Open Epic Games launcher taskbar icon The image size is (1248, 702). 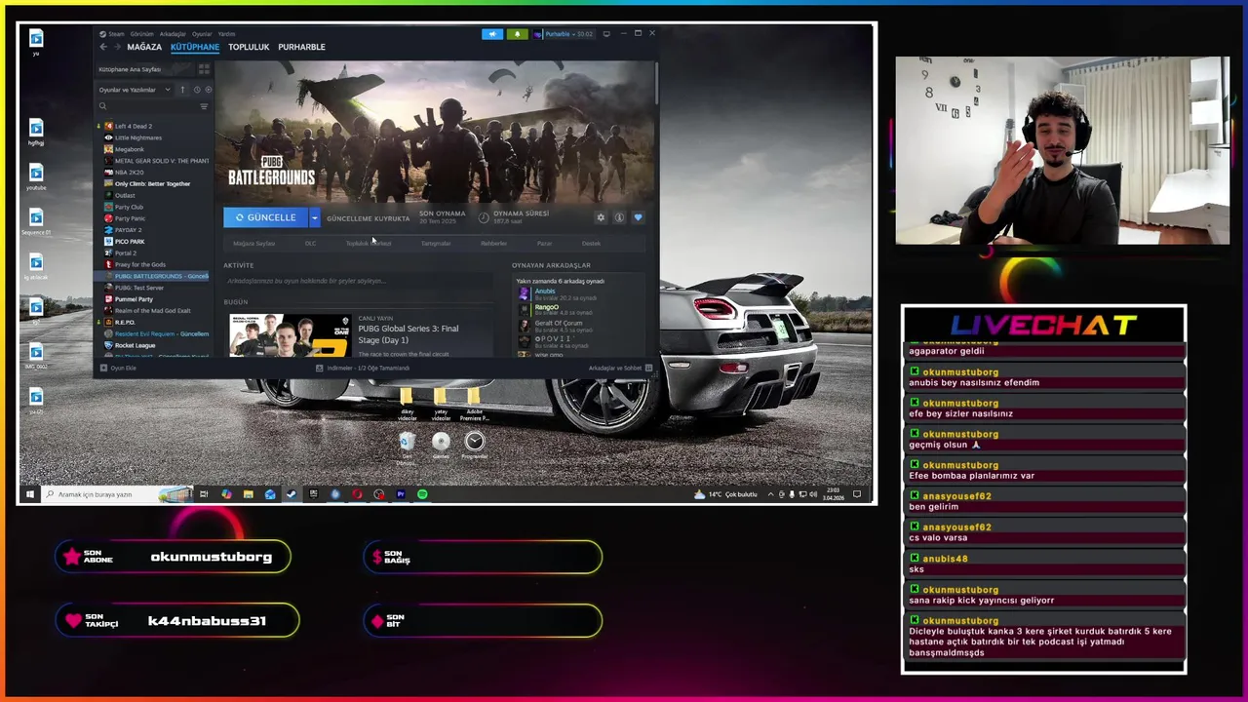313,494
